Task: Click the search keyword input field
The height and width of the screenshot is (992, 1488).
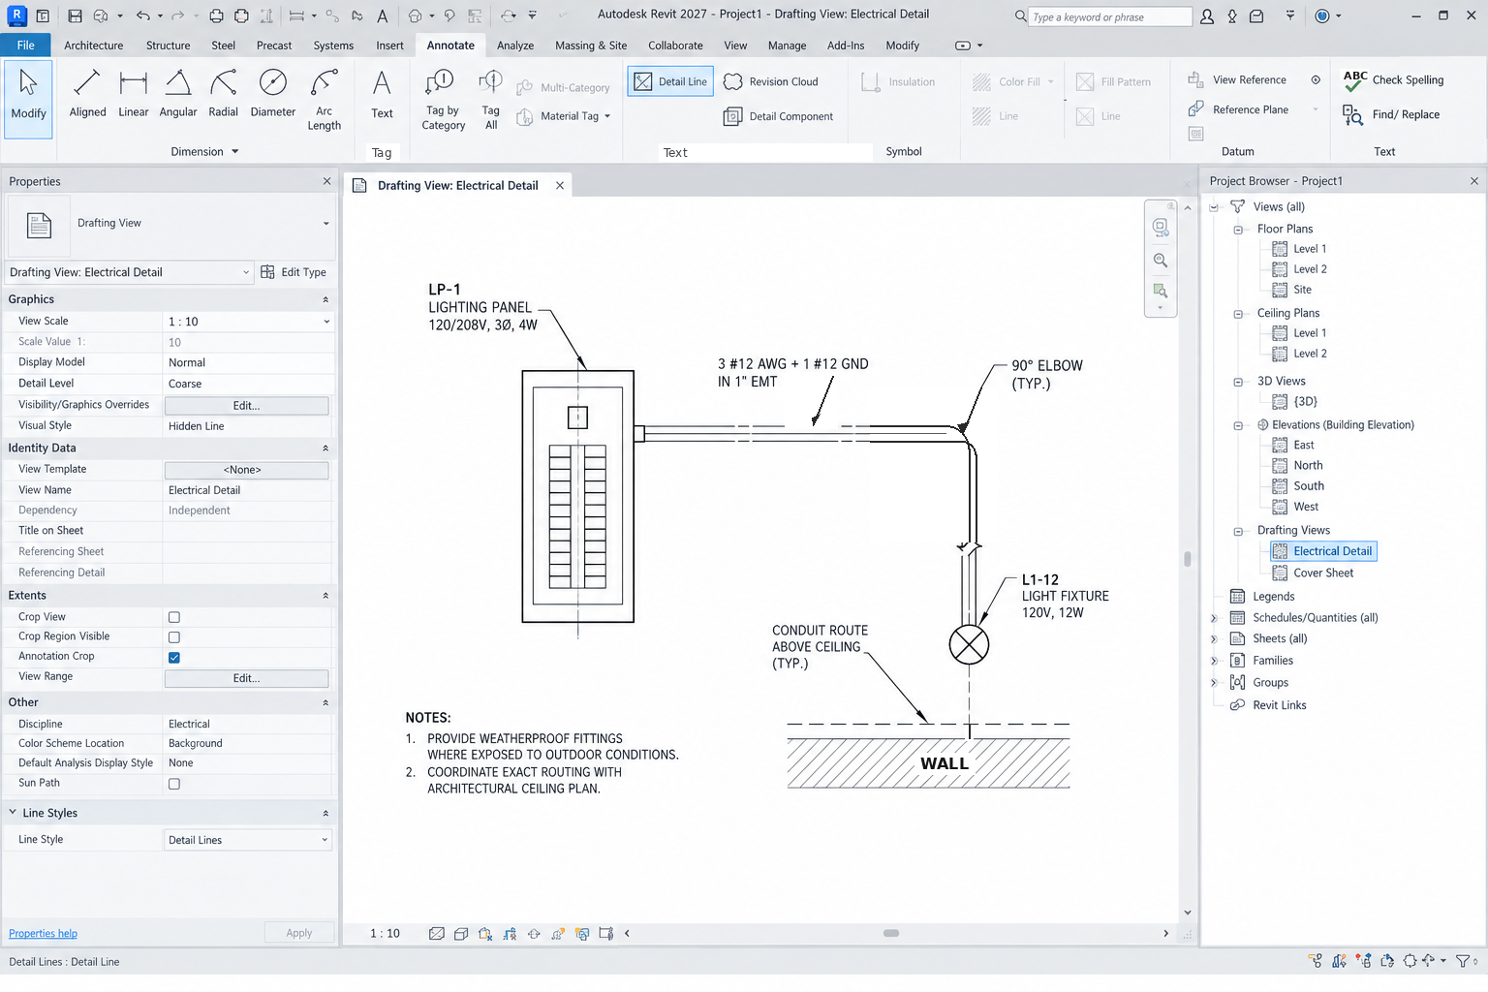Action: coord(1110,16)
